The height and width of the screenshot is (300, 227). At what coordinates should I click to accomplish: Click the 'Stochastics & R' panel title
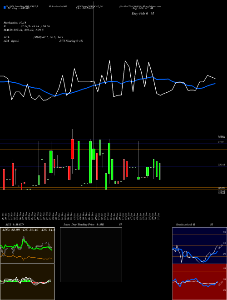tap(186, 225)
